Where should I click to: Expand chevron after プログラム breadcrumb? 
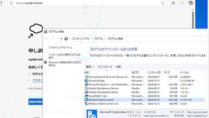coord(105,39)
